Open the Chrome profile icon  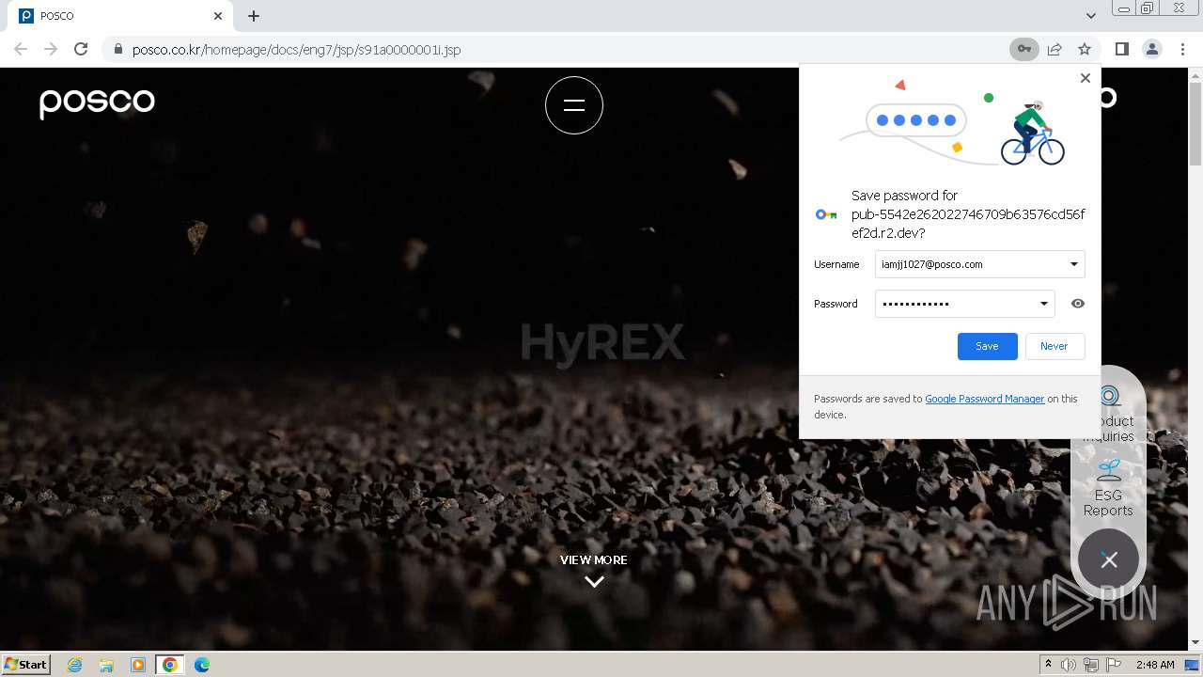[x=1152, y=49]
